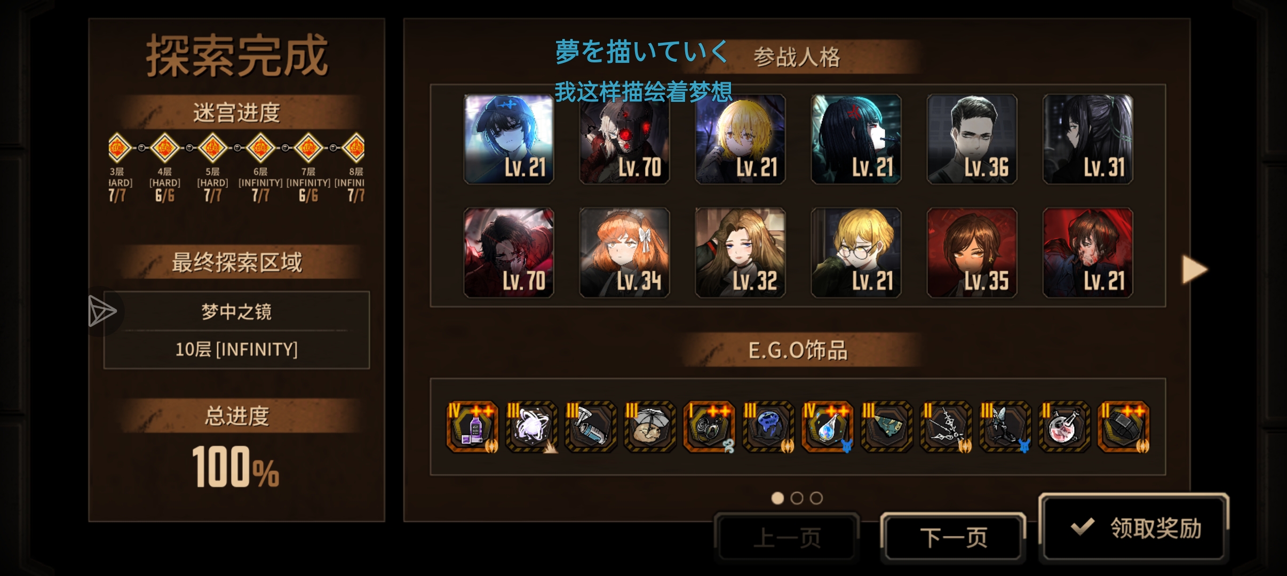Select the gray umbrella E.G.O gift icon

(650, 427)
